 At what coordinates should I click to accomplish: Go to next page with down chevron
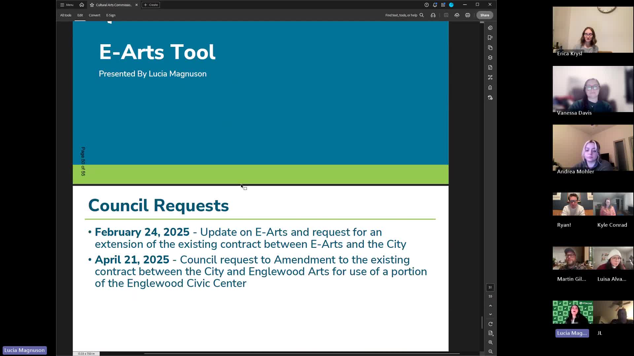pos(490,314)
